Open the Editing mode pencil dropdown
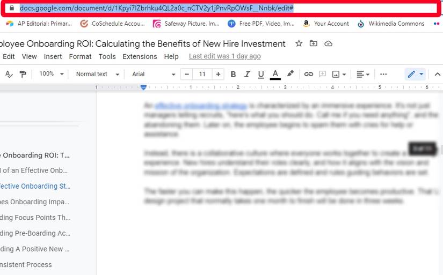 coord(415,74)
